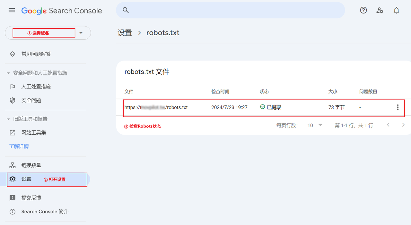Click the external link icon for 网站工具集
This screenshot has height=225, width=411.
[x=13, y=133]
